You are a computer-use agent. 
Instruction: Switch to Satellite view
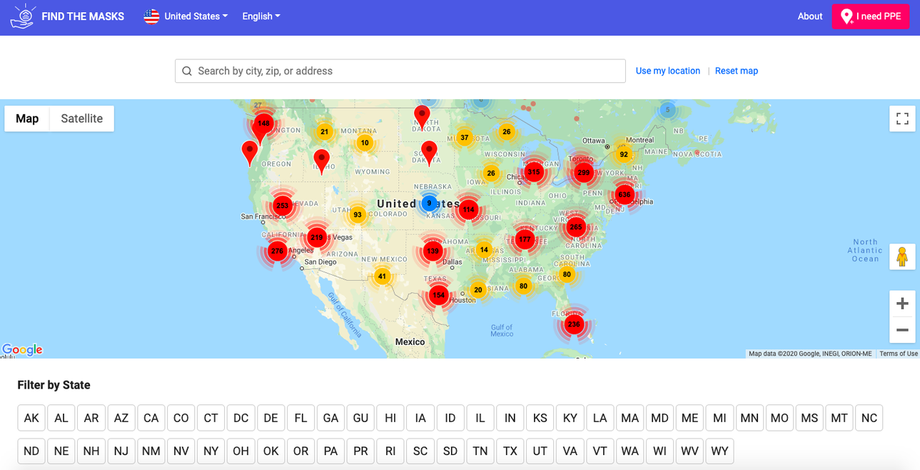click(x=82, y=119)
